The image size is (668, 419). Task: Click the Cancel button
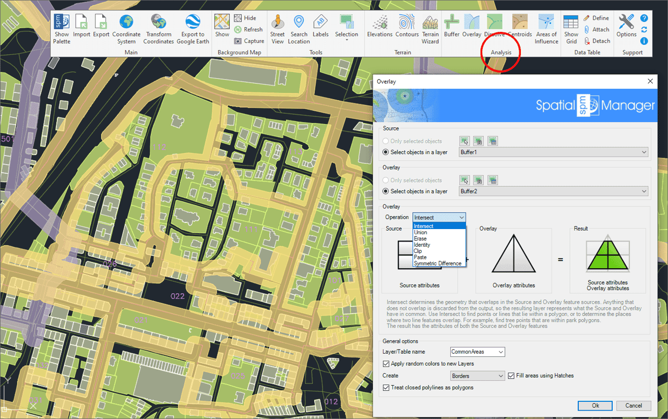(634, 405)
